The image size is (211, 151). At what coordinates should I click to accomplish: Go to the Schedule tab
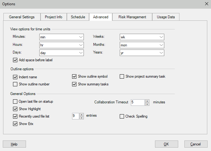click(78, 17)
